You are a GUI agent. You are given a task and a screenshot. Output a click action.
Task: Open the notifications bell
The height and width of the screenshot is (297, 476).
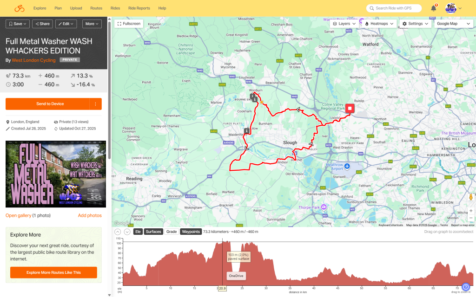point(433,8)
